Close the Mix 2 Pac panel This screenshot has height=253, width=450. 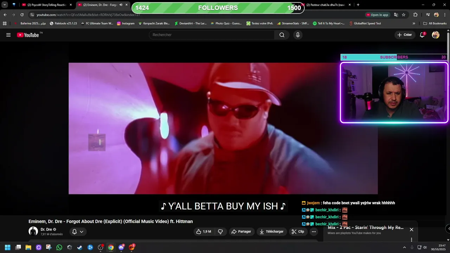pos(411,229)
